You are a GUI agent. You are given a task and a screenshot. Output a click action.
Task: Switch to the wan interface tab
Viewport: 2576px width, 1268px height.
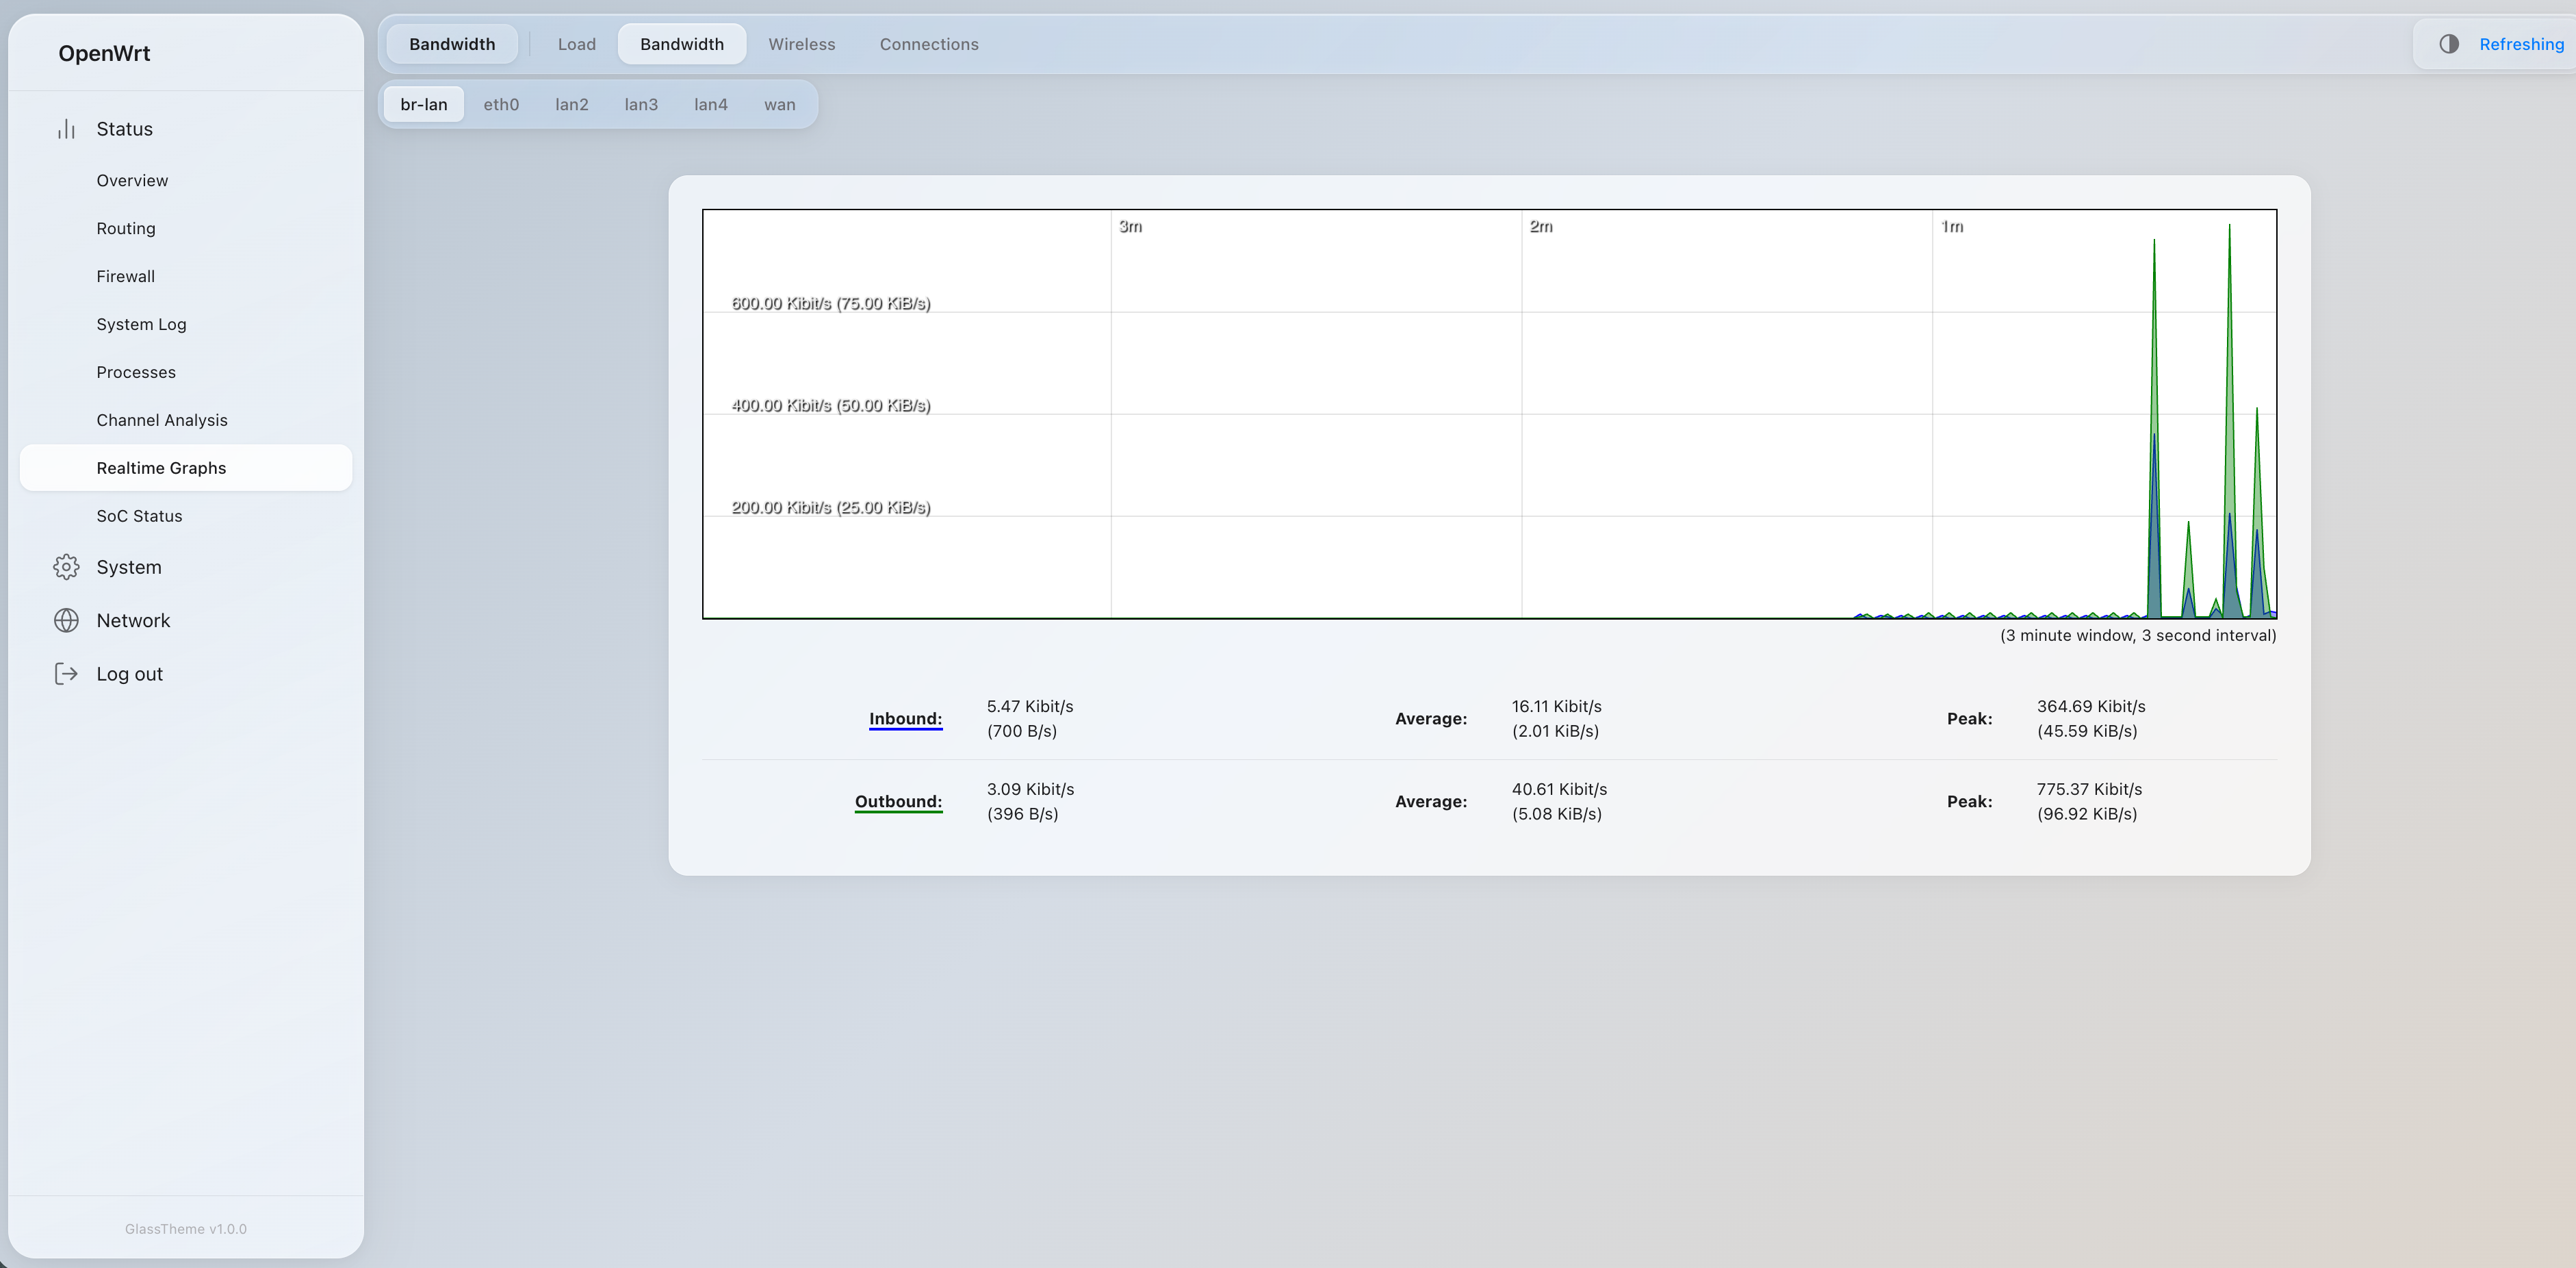[x=780, y=104]
